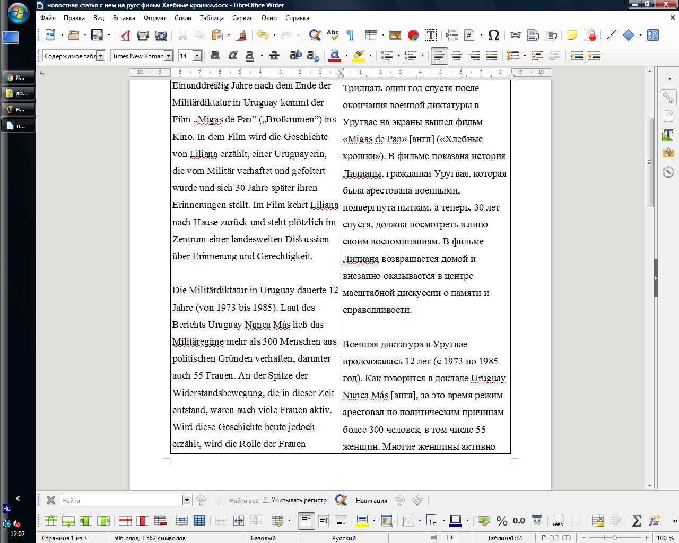Screen dimensions: 679x543
Task: Toggle Subscript formatting
Action: tap(313, 56)
